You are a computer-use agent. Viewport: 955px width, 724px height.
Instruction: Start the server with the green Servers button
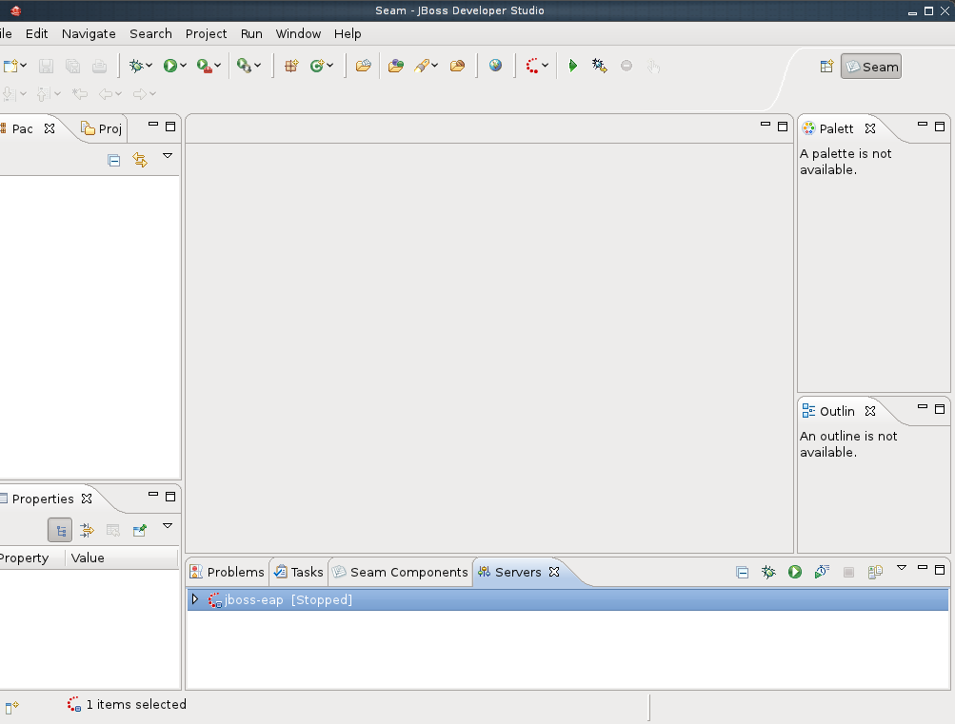pos(795,572)
